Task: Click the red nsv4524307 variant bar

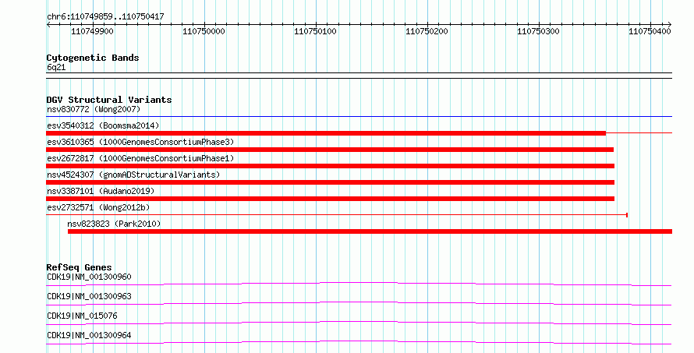Action: tap(330, 182)
